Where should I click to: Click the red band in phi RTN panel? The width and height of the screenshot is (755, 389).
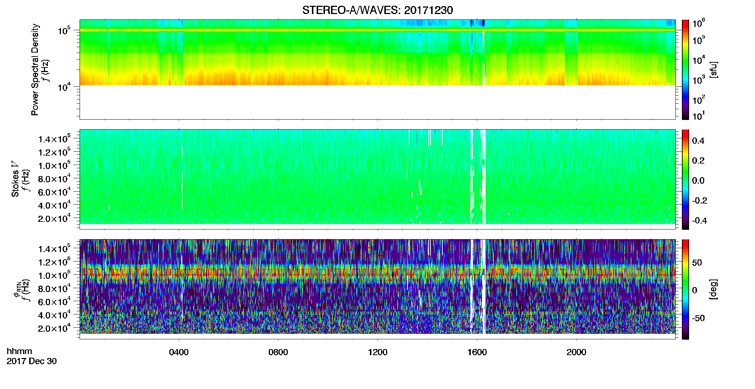coord(377,272)
